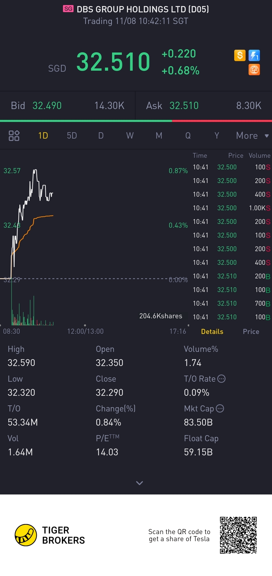Viewport: 272px width, 576px height.
Task: Tap the Mkt Cap value 83.50B
Action: click(x=198, y=422)
